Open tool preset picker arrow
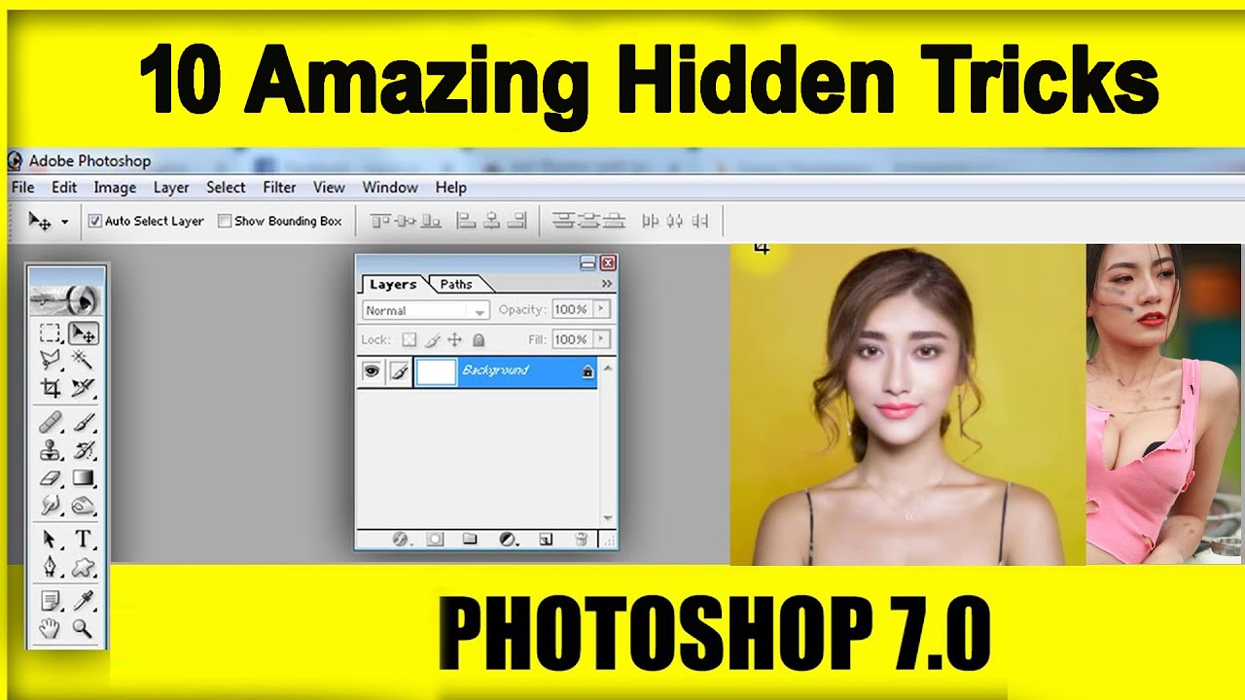 click(x=65, y=222)
